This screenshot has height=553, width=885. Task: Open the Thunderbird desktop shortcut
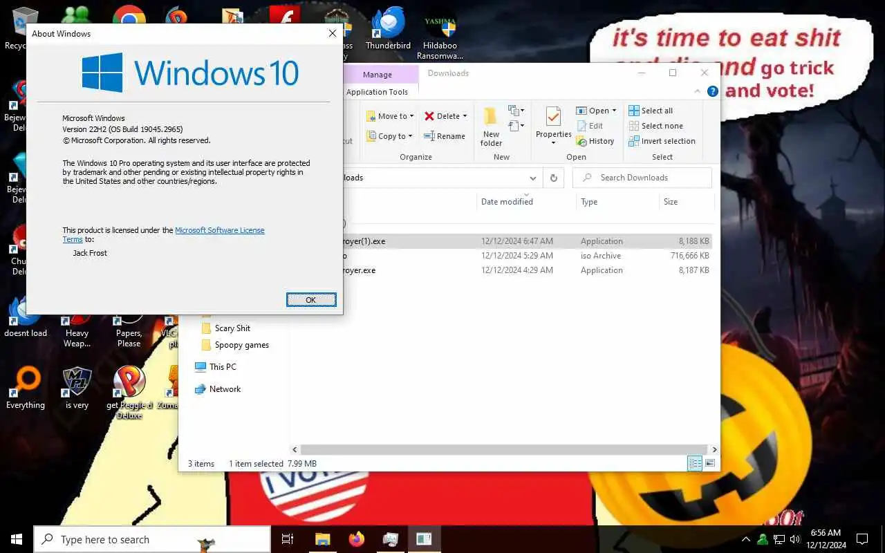(388, 30)
